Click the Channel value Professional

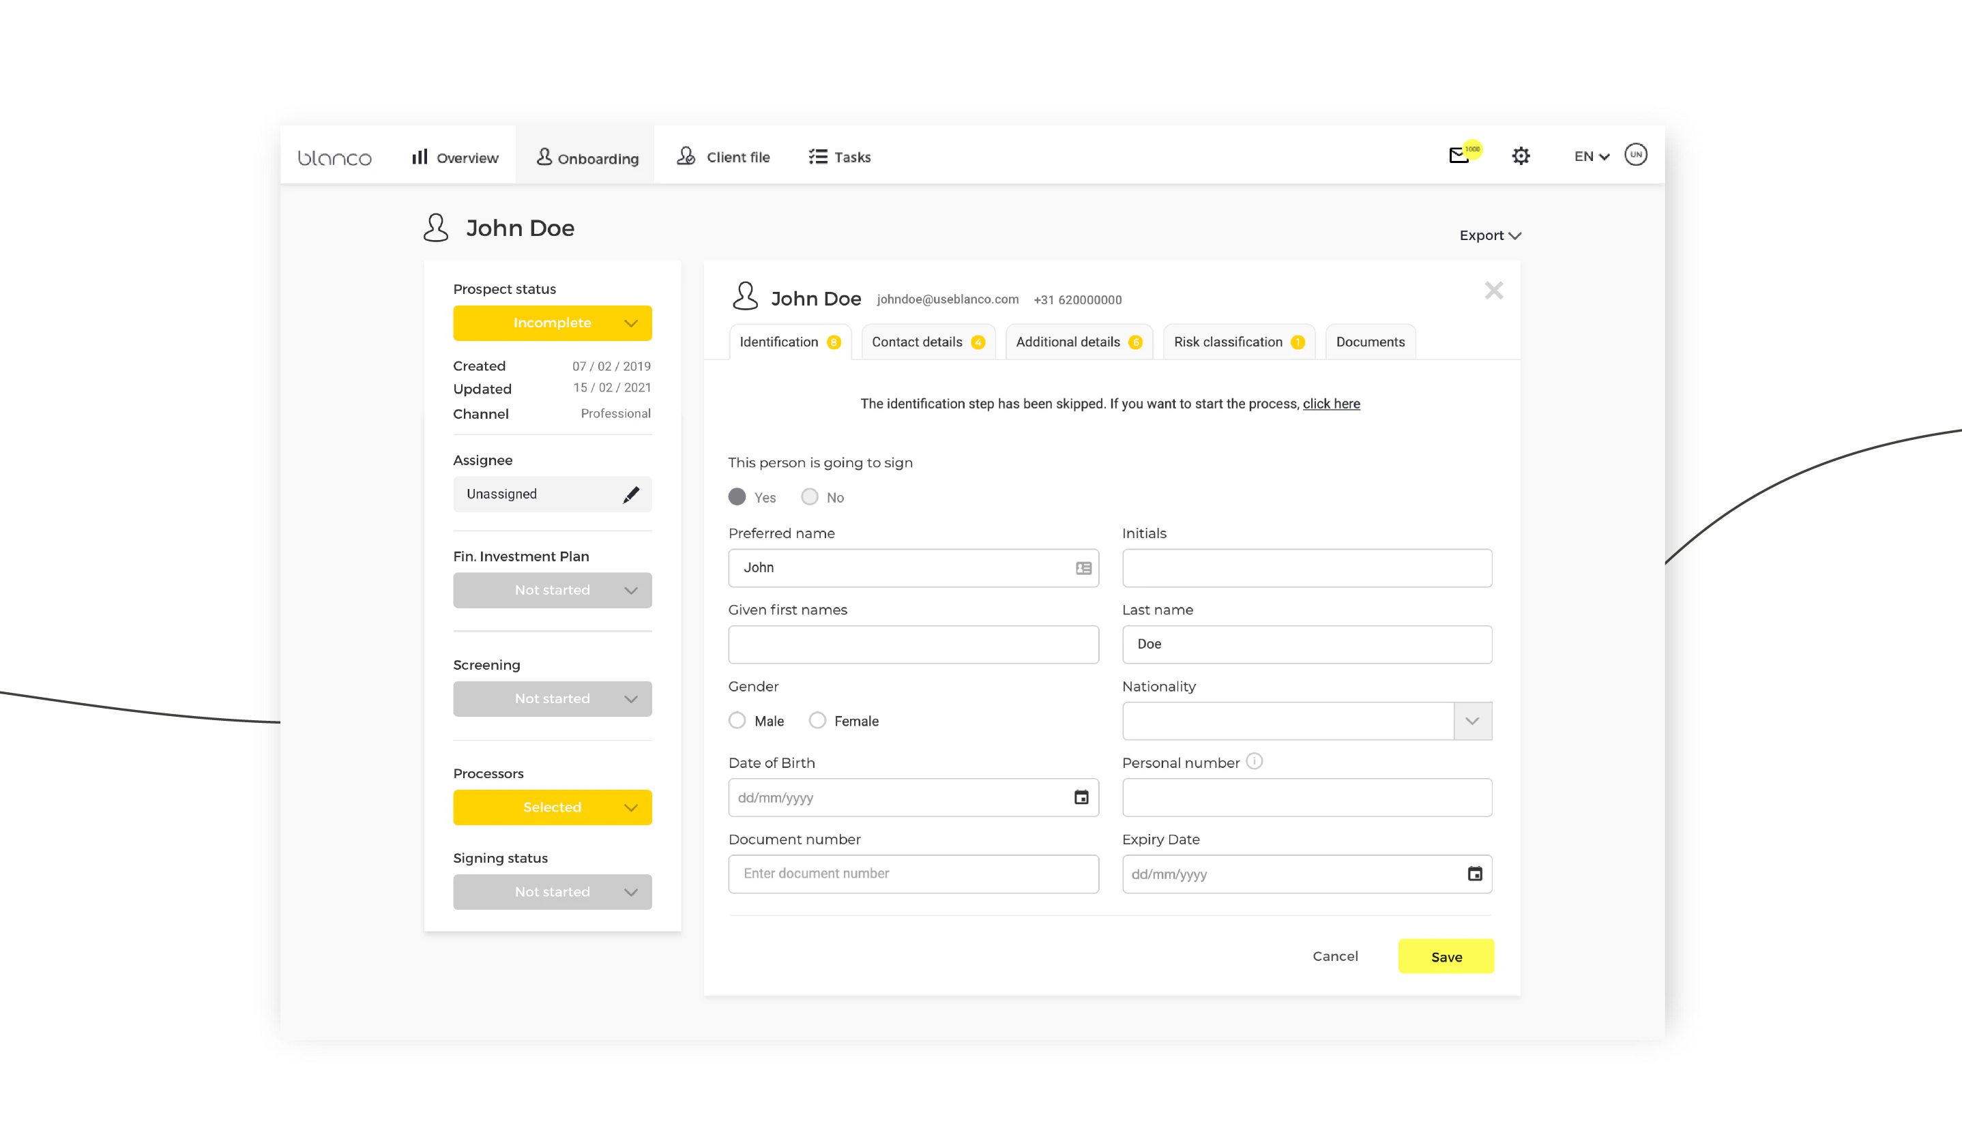[615, 414]
